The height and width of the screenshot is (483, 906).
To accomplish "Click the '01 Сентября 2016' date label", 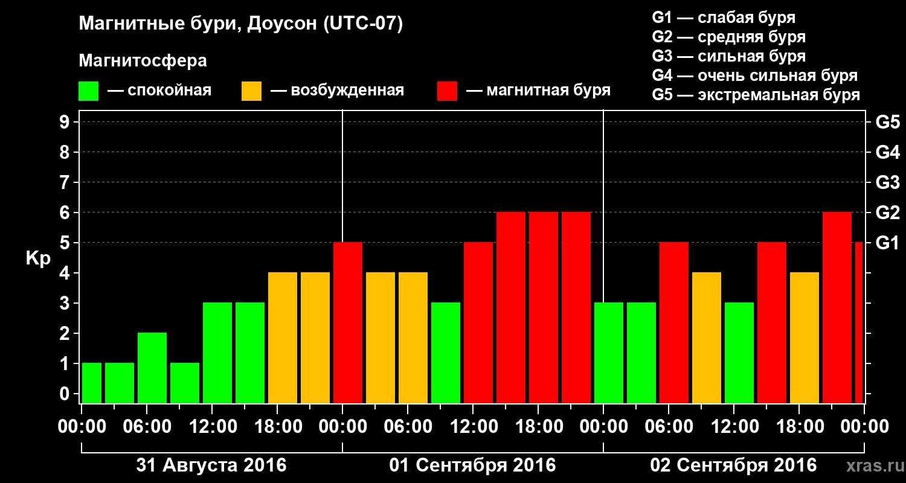I will tap(472, 465).
